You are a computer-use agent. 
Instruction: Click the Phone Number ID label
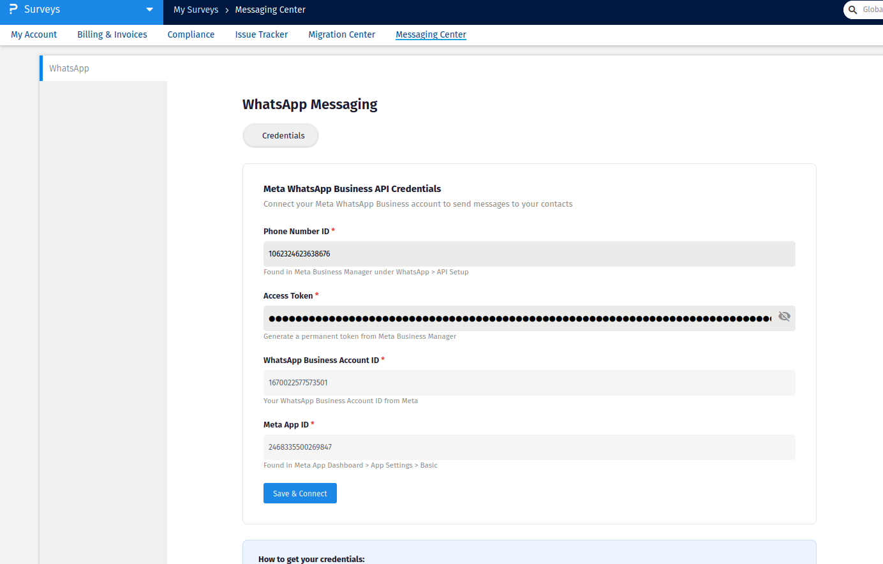[296, 232]
